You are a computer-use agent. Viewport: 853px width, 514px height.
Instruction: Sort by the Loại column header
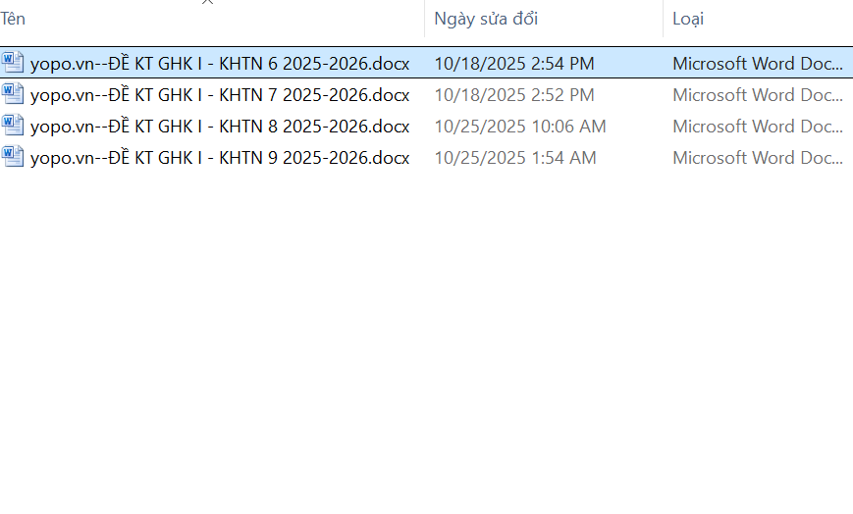[x=688, y=19]
